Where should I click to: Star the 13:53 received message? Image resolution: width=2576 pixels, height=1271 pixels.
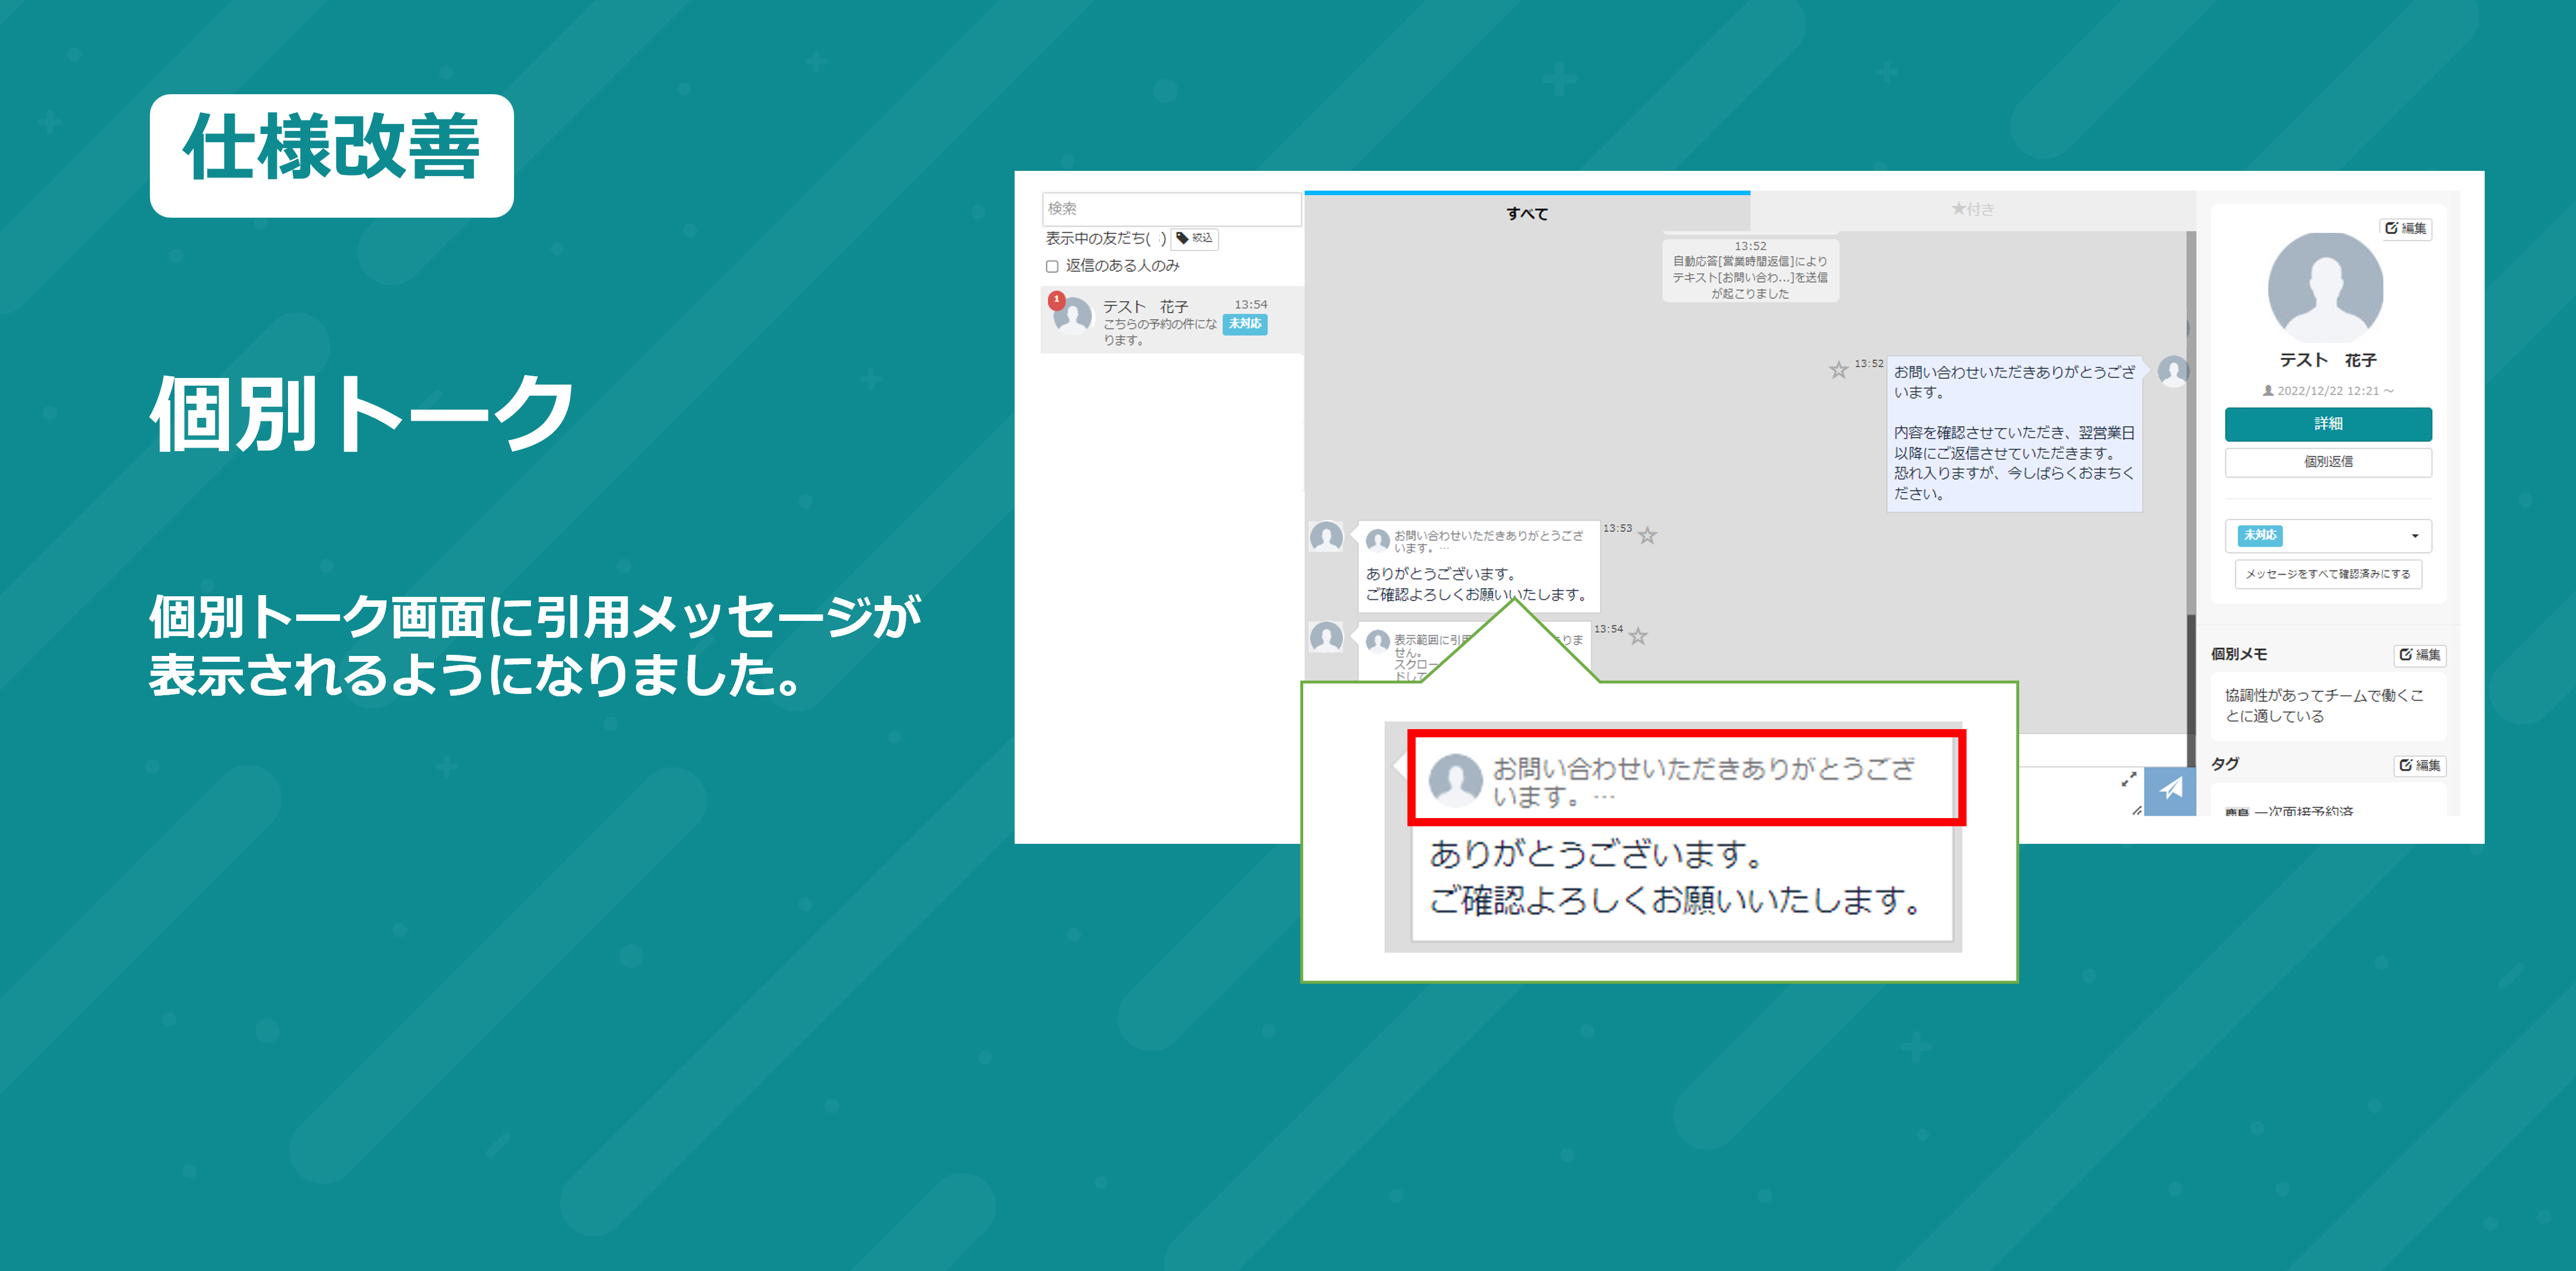coord(1647,535)
